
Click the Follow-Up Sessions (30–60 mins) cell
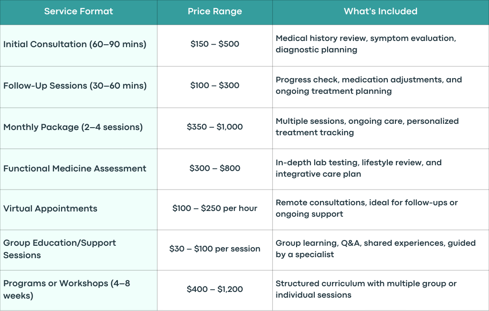[79, 87]
